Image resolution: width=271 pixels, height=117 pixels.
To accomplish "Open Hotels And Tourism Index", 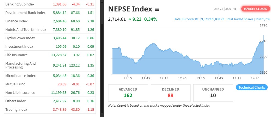I will pyautogui.click(x=26, y=29).
